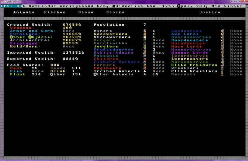Click the Hammerdwarves label
The height and width of the screenshot is (161, 248).
pos(191,50)
